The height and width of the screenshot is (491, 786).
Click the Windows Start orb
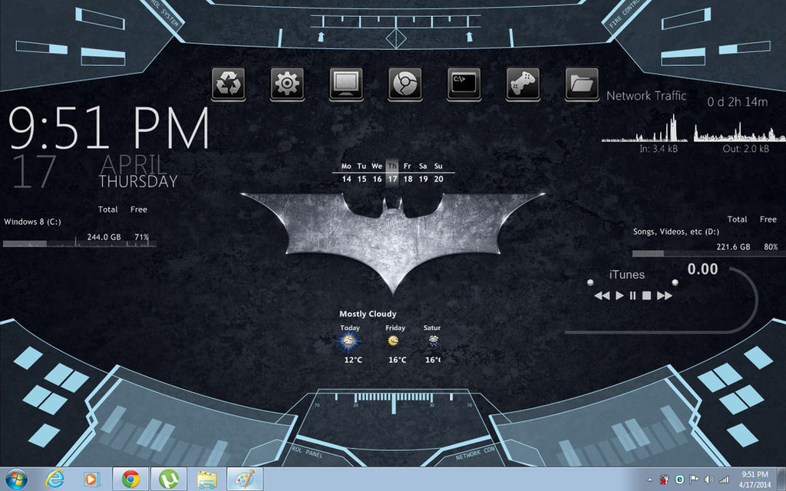(17, 479)
